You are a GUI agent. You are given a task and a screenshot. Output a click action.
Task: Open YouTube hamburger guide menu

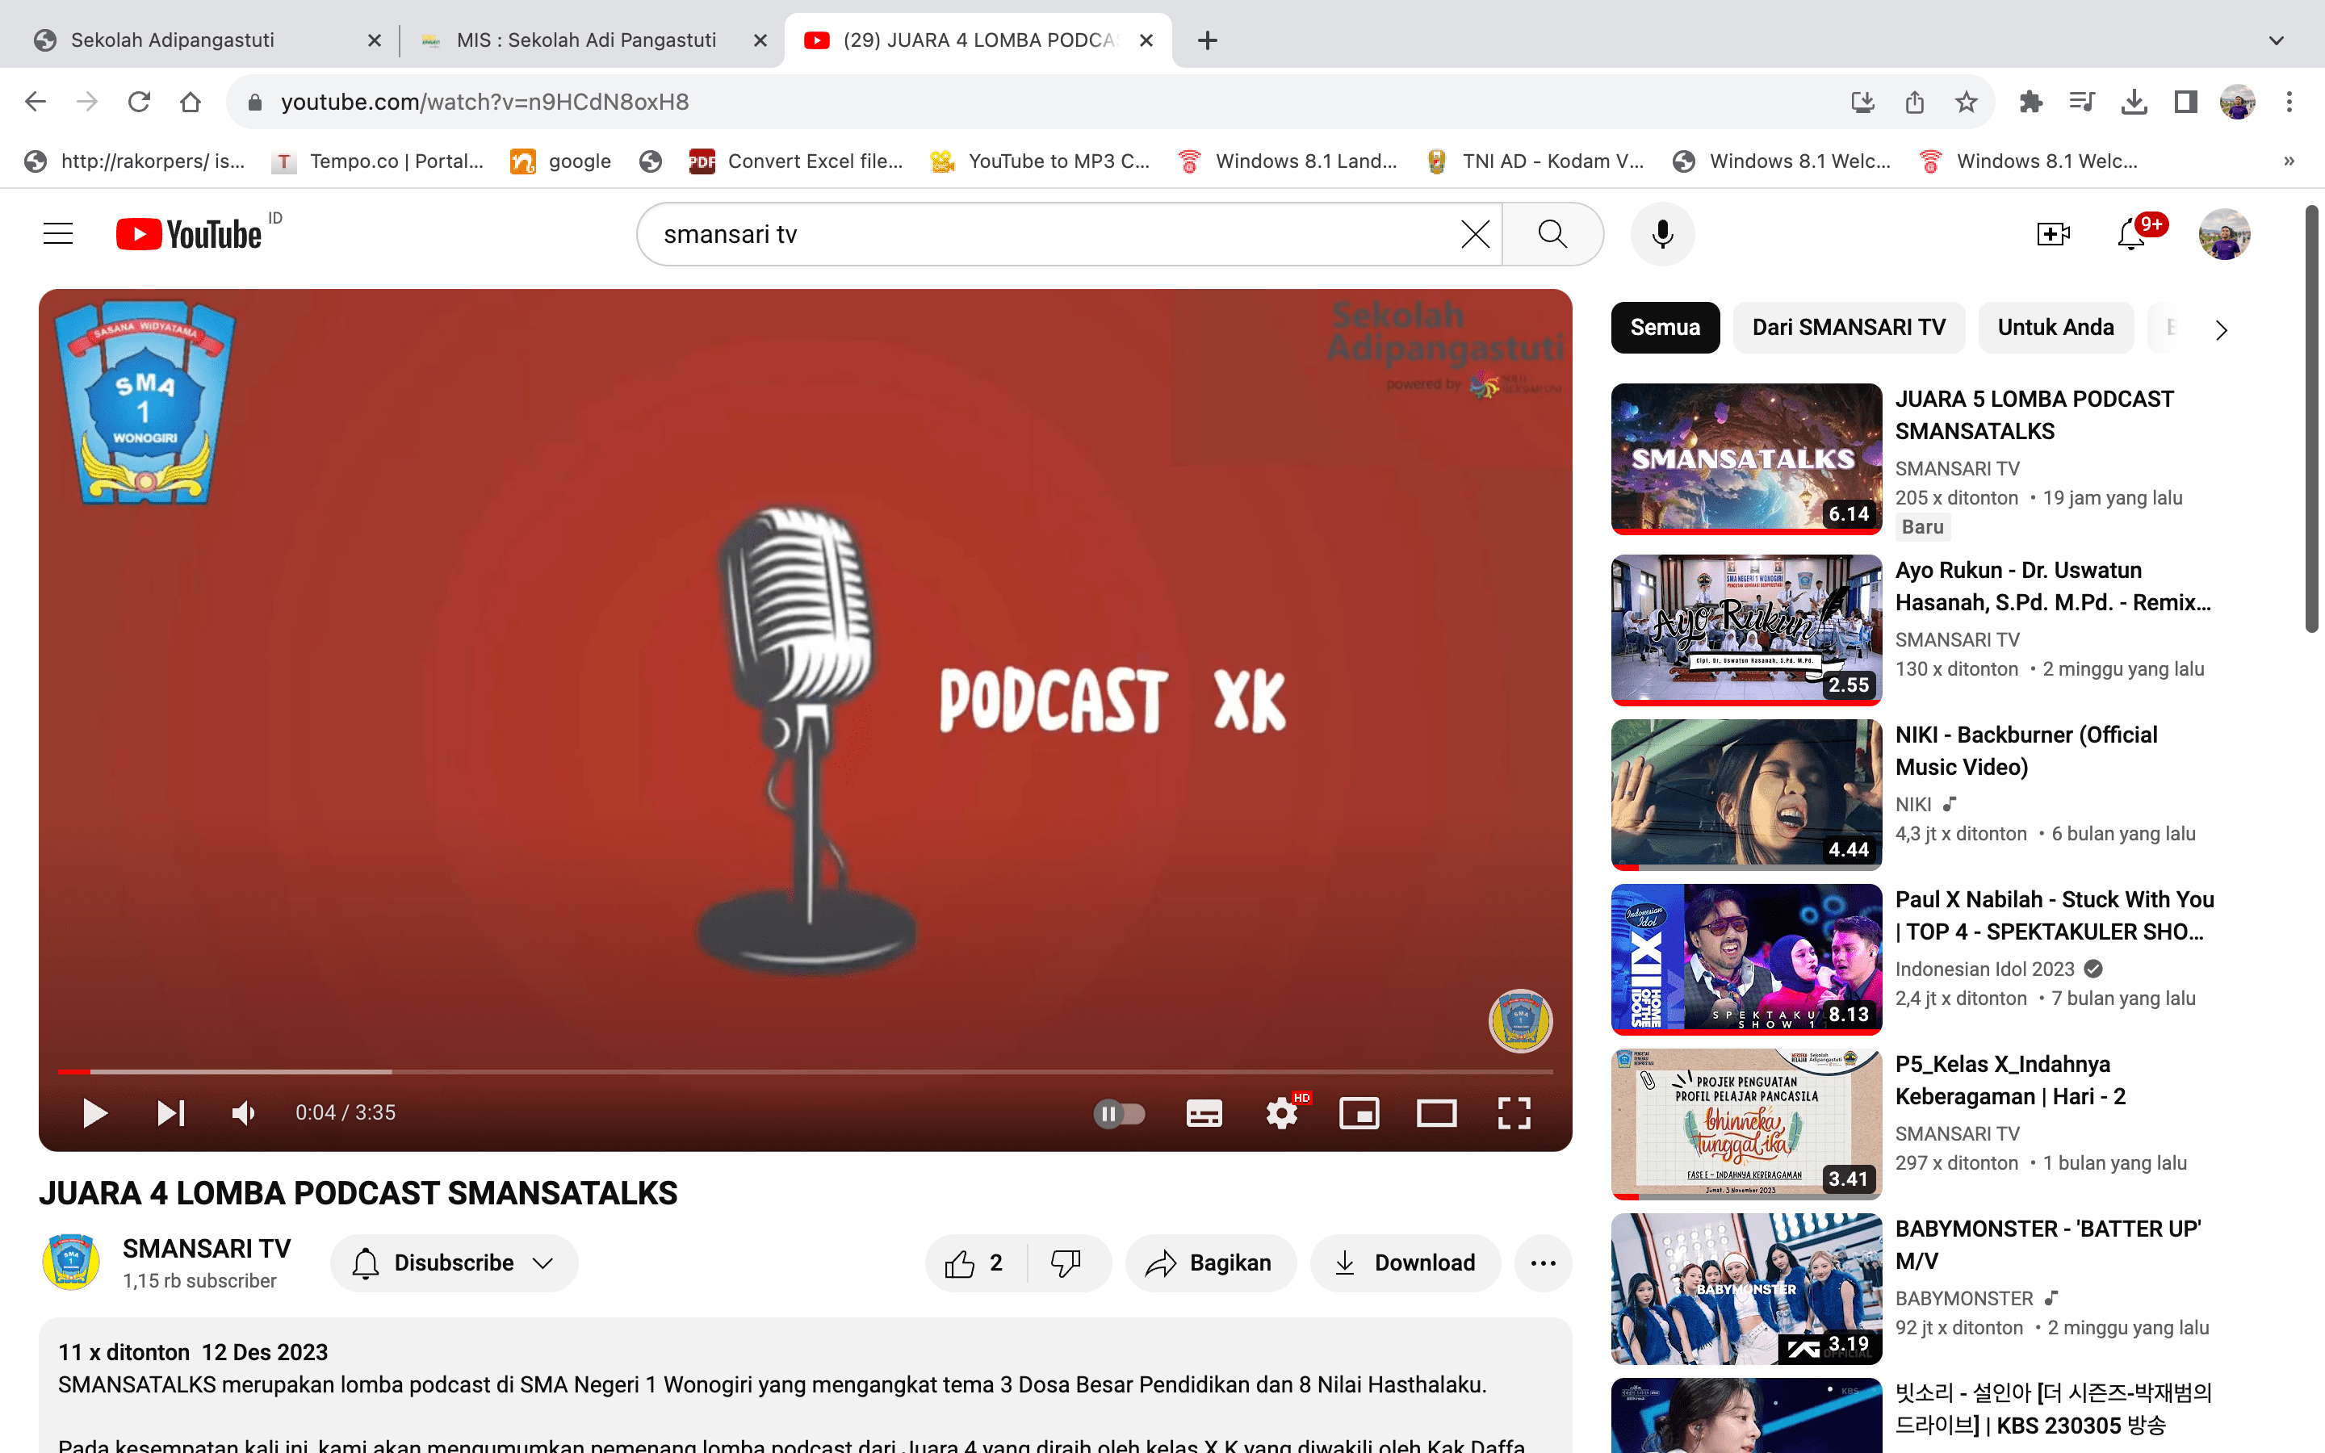click(x=57, y=234)
